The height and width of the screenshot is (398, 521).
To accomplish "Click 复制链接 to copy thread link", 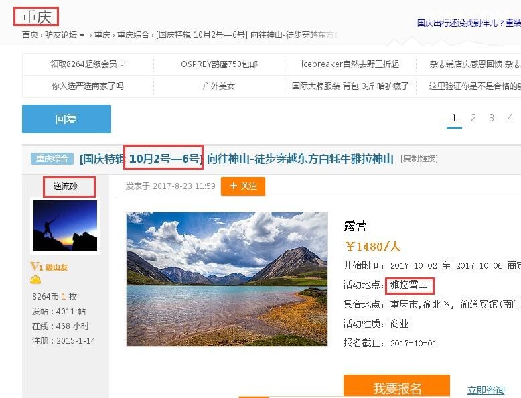I will pyautogui.click(x=419, y=159).
